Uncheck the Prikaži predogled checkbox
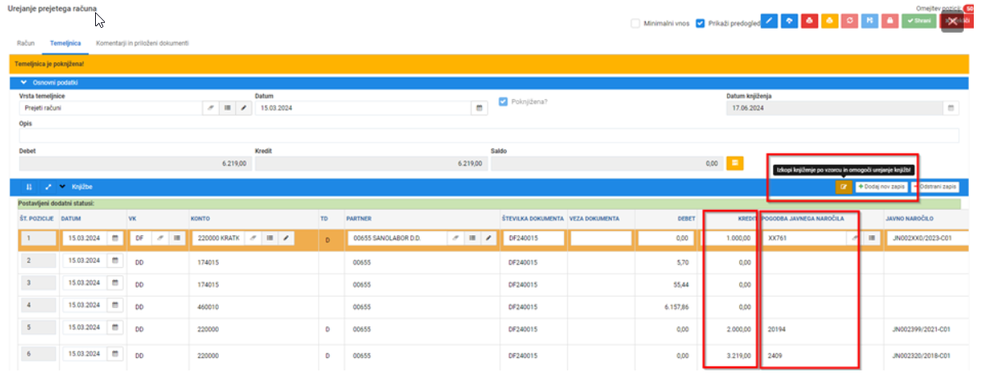Image resolution: width=982 pixels, height=386 pixels. [x=700, y=23]
